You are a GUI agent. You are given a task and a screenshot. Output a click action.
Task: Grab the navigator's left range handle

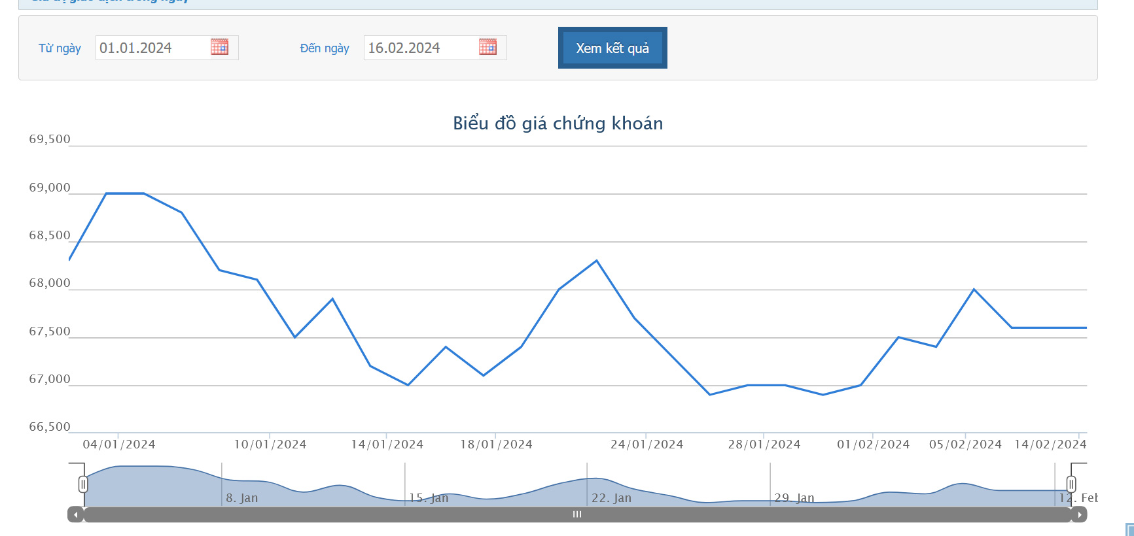pos(83,484)
